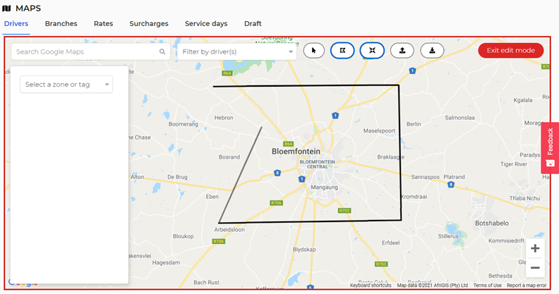559x294 pixels.
Task: Click the R702 marker south of Mangaung
Action: coord(344,210)
